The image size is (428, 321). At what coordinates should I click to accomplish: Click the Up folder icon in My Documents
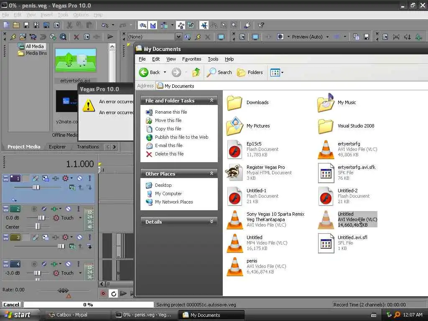[196, 72]
